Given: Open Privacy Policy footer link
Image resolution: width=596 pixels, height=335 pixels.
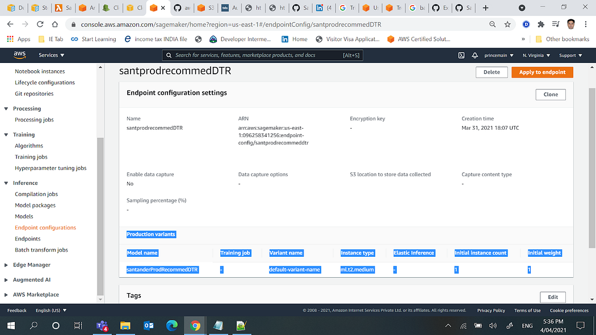Looking at the screenshot, I should [491, 310].
